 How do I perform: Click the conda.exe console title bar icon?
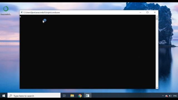22,12
